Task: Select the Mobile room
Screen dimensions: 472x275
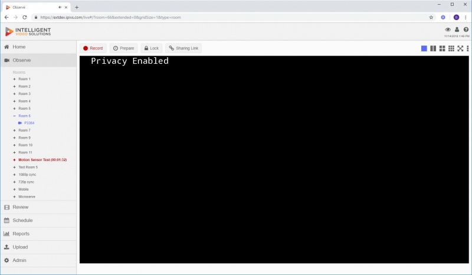Action: (x=24, y=189)
